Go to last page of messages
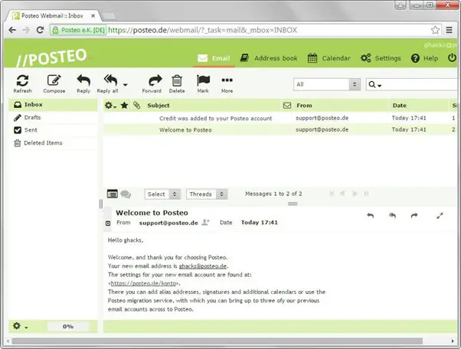 (366, 194)
